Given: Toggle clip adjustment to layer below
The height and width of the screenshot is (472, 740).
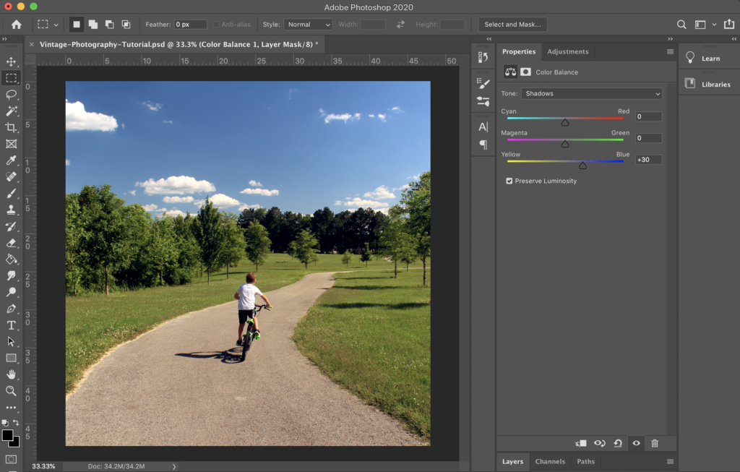Looking at the screenshot, I should [581, 443].
